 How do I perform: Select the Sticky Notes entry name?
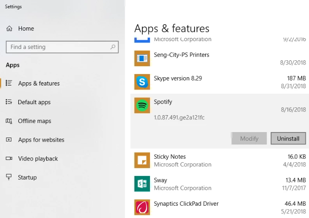click(x=170, y=156)
